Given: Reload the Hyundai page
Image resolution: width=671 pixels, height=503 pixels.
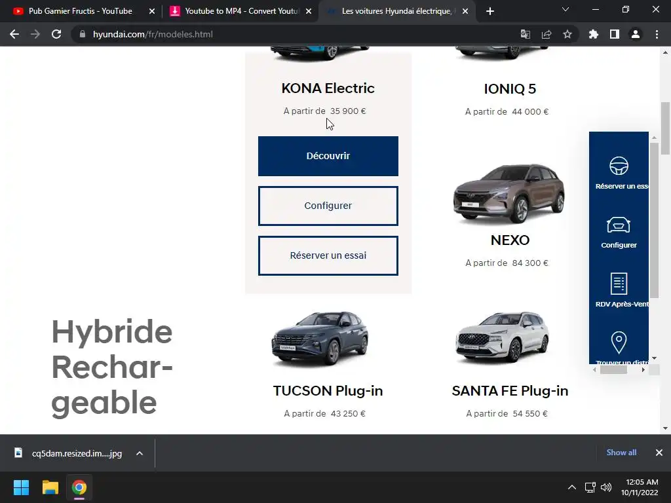Looking at the screenshot, I should coord(56,34).
